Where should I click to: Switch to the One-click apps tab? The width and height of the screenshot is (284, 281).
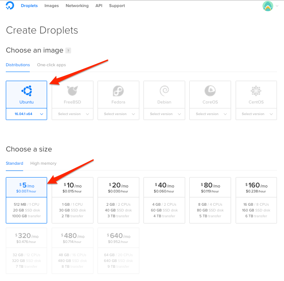51,65
